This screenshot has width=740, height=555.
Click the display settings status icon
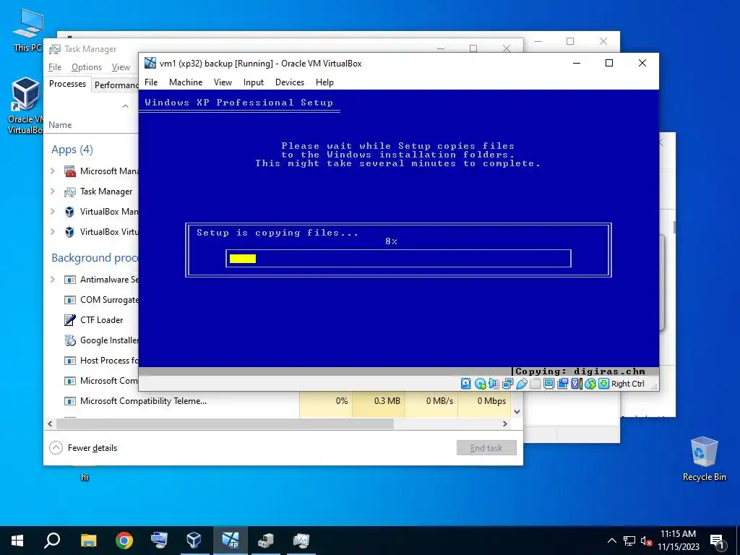coord(548,384)
